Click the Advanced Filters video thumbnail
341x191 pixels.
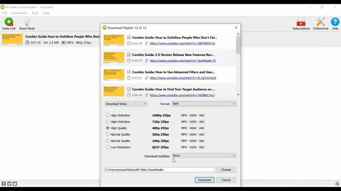coord(114,75)
